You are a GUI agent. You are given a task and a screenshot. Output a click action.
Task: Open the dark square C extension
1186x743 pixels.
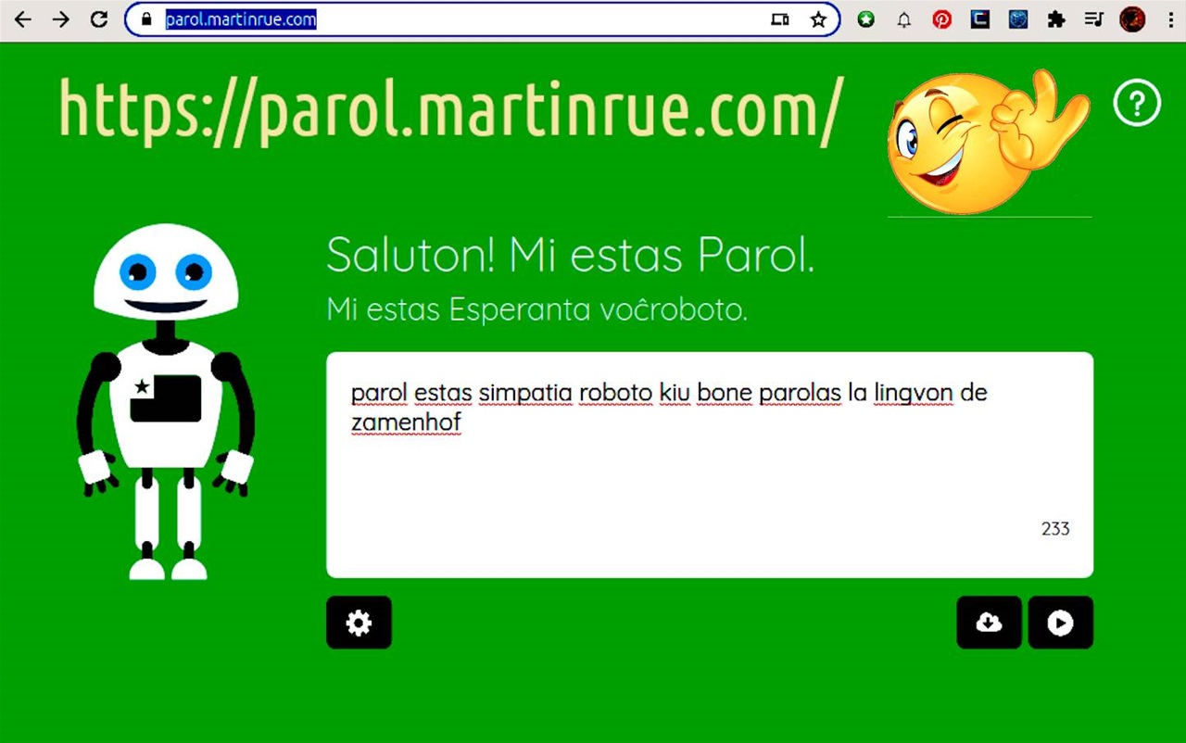tap(980, 19)
